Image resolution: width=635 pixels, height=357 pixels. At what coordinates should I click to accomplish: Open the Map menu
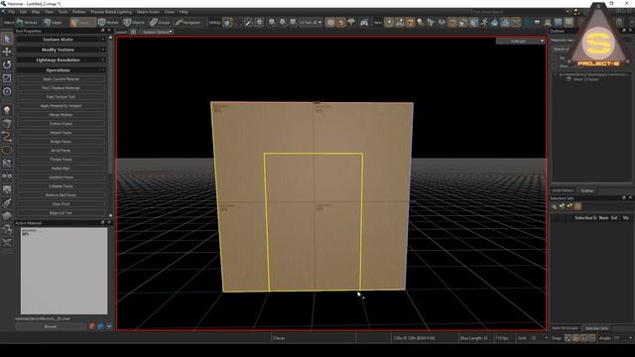tap(36, 12)
